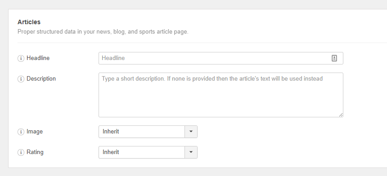The width and height of the screenshot is (387, 176).
Task: Click the Articles section heading
Action: (29, 22)
